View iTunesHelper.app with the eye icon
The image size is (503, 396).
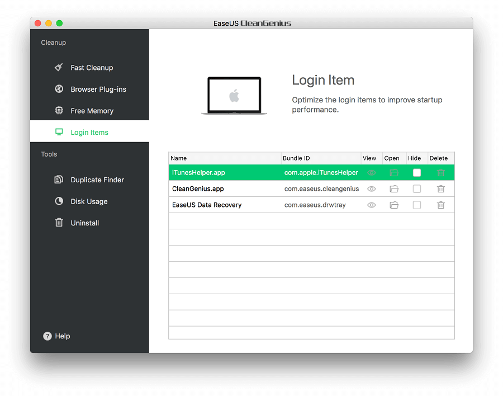coord(371,173)
